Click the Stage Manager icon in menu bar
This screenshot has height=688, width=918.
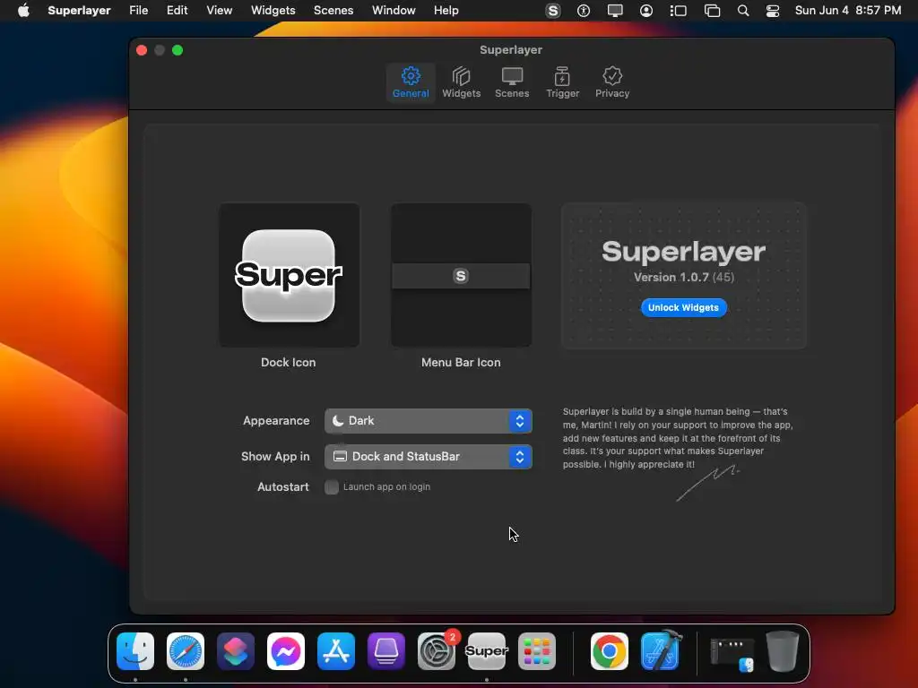coord(678,11)
